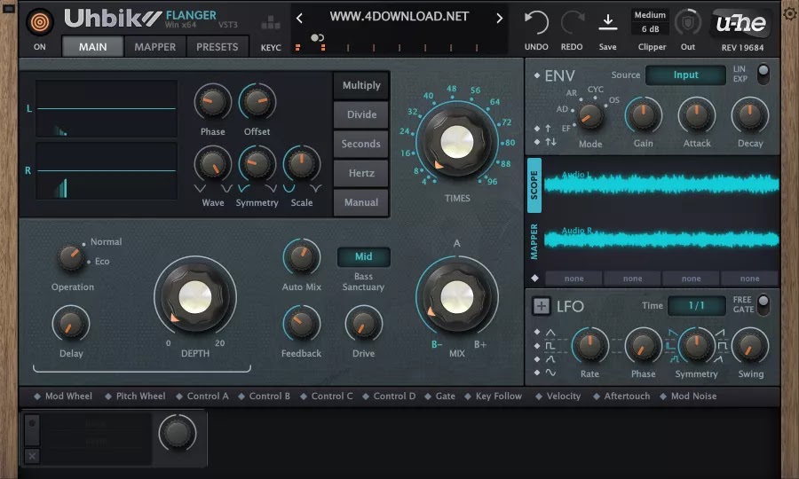This screenshot has width=799, height=479.
Task: Switch to the PRESETS tab
Action: tap(217, 47)
